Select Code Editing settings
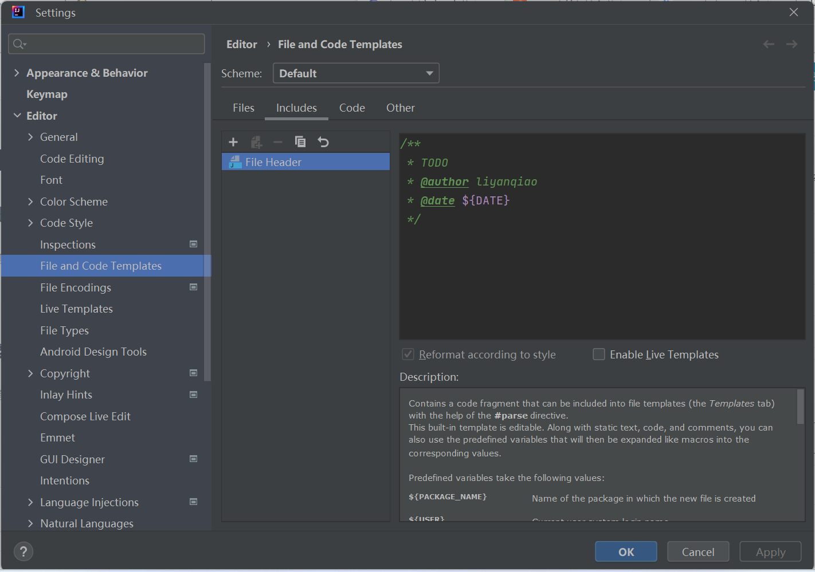The width and height of the screenshot is (815, 572). click(72, 159)
